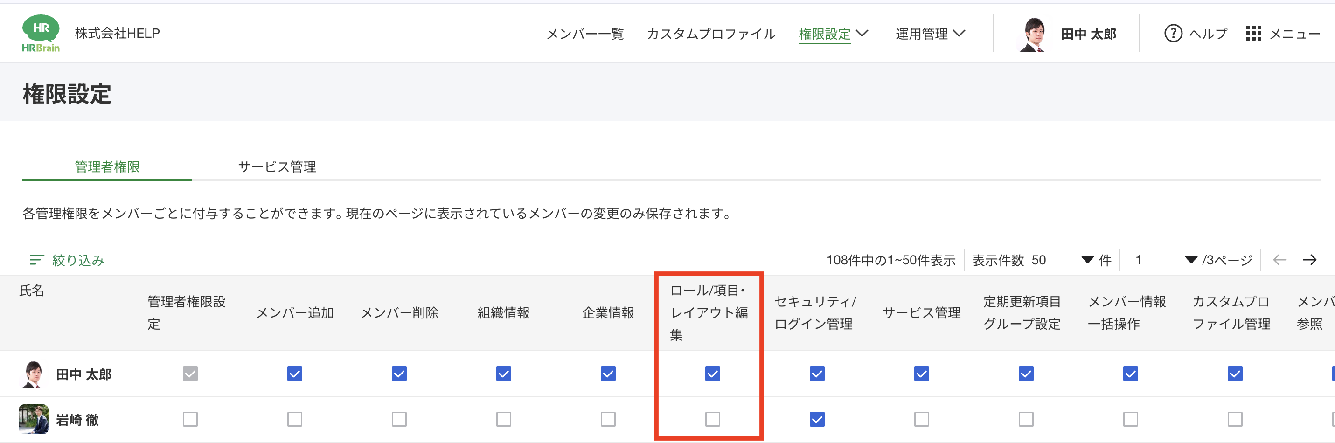
Task: Open the 表示件数 50 dropdown
Action: click(x=1087, y=260)
